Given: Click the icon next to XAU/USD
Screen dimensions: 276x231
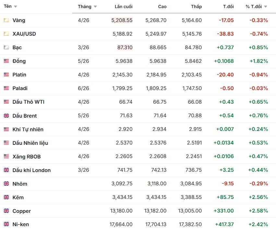Looking at the screenshot, I should pyautogui.click(x=6, y=34).
